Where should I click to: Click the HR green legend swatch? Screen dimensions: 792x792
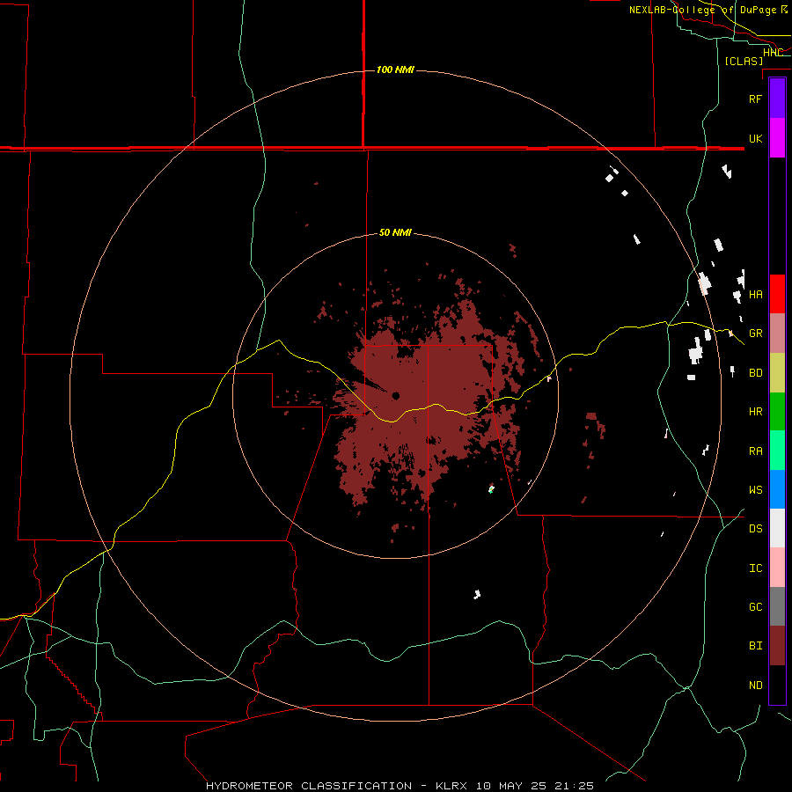click(777, 412)
